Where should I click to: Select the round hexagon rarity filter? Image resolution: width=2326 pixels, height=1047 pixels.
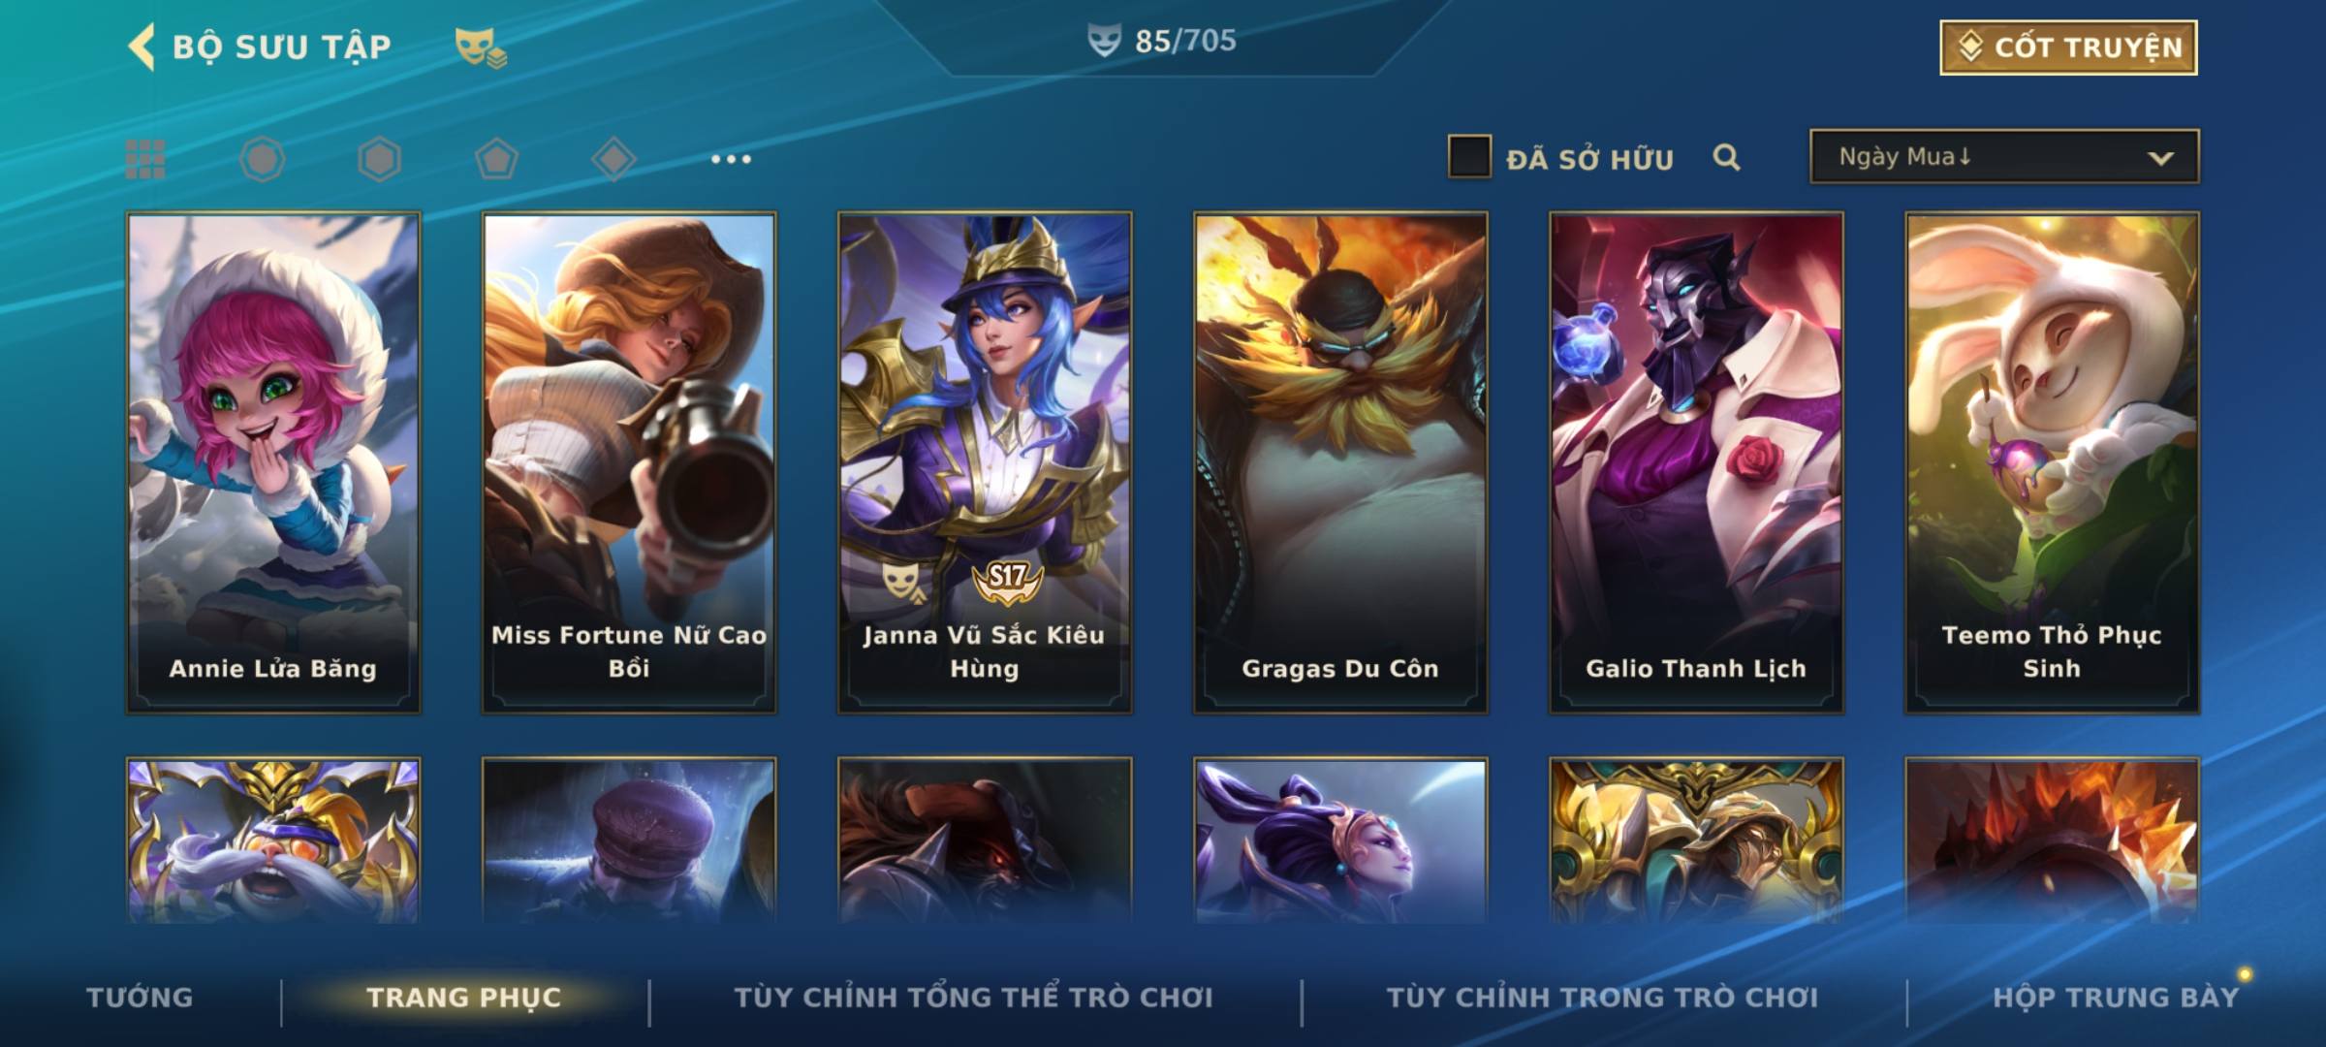tap(263, 159)
